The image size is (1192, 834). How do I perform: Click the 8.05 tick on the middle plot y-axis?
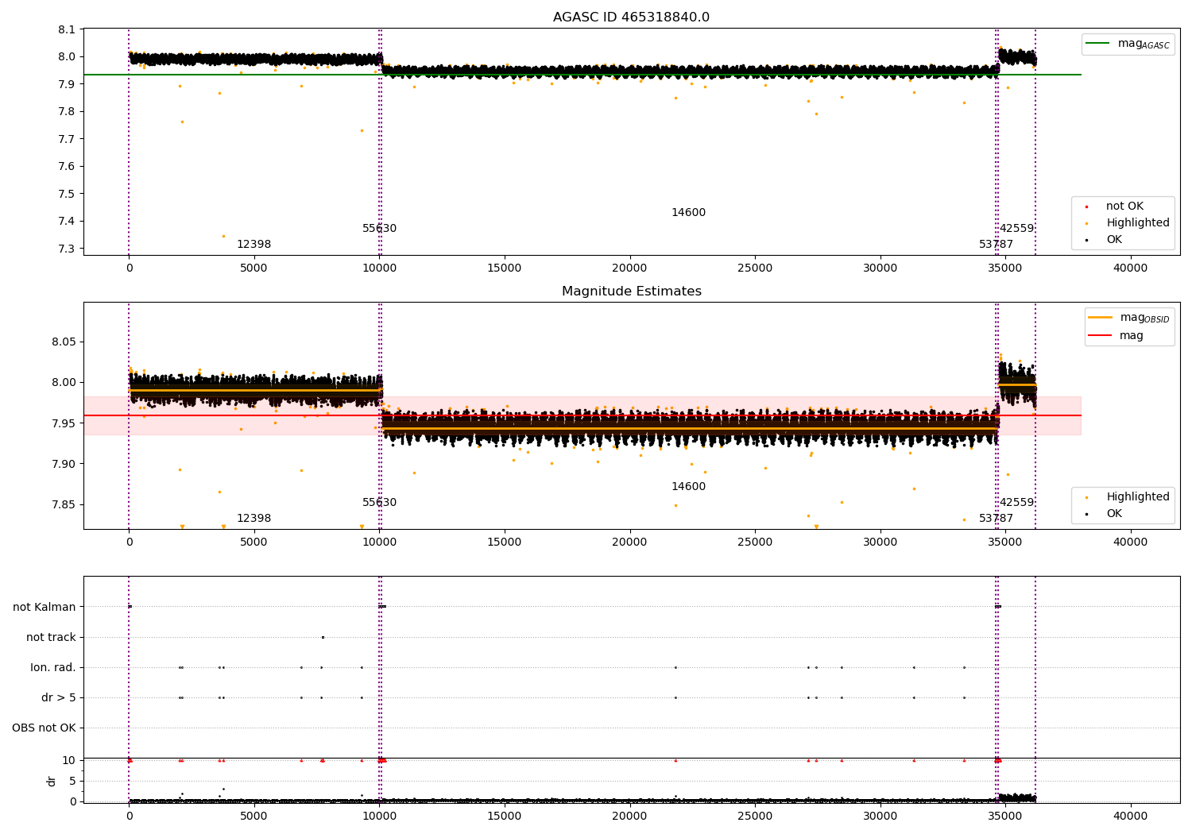(64, 342)
